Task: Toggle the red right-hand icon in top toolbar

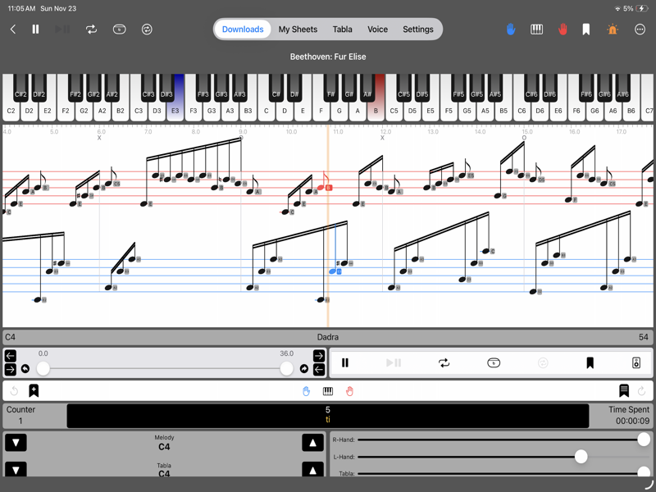Action: pos(563,29)
